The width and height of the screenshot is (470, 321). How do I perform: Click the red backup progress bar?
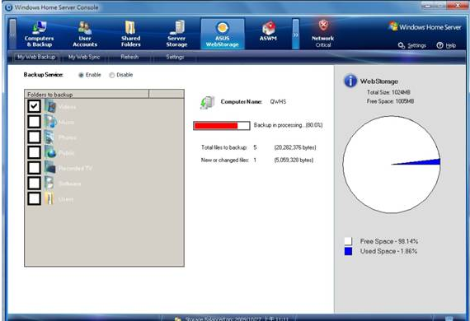click(222, 126)
